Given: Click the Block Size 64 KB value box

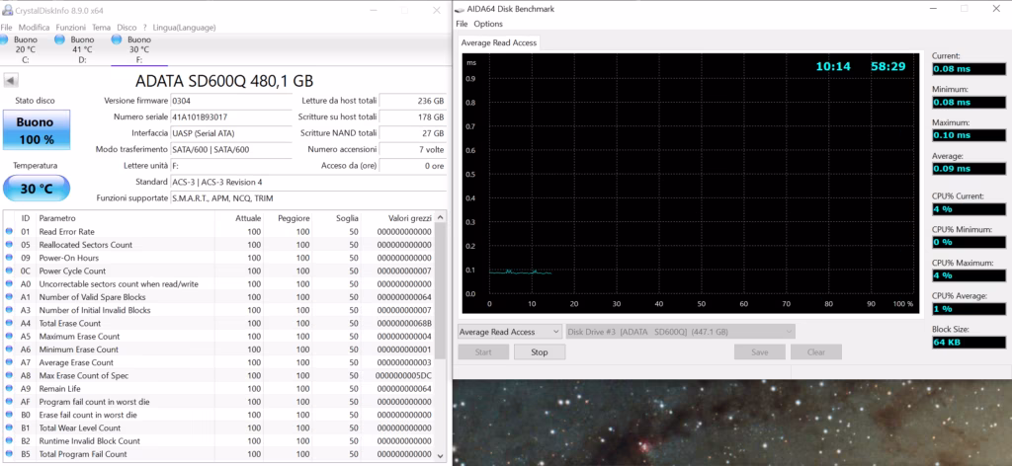Looking at the screenshot, I should 969,343.
